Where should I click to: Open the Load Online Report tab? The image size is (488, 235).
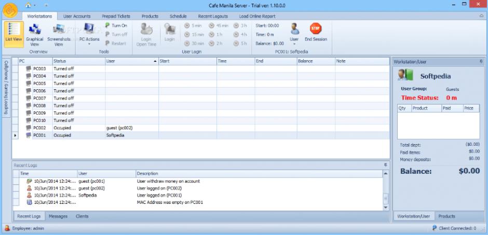[257, 16]
